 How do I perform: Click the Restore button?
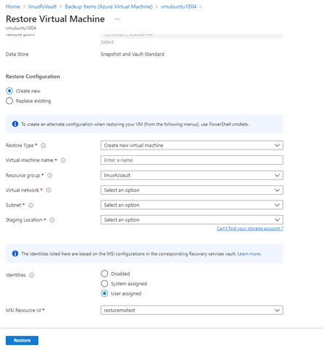pyautogui.click(x=22, y=341)
